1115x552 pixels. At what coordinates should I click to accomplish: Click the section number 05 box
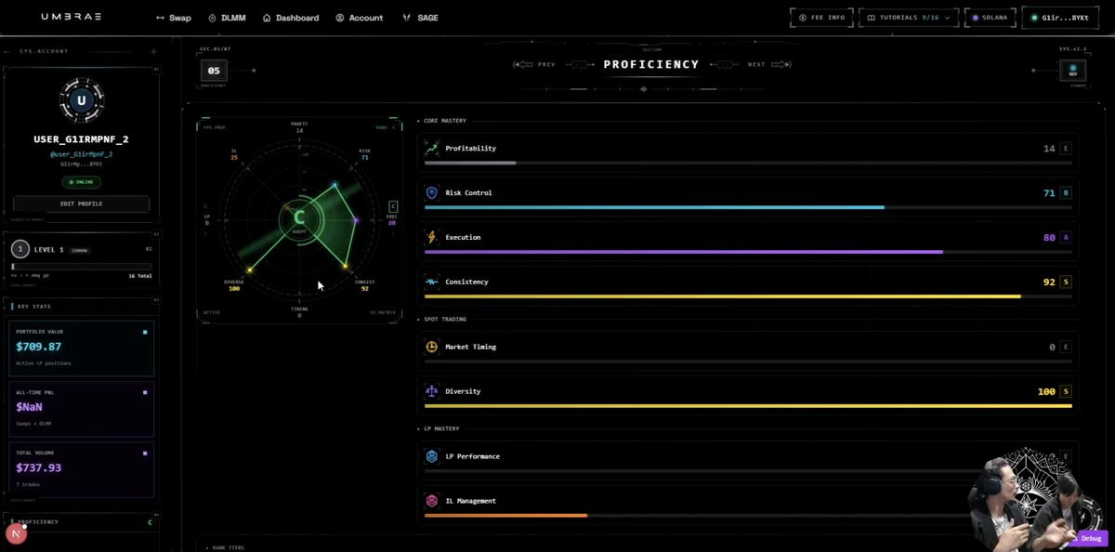[214, 71]
